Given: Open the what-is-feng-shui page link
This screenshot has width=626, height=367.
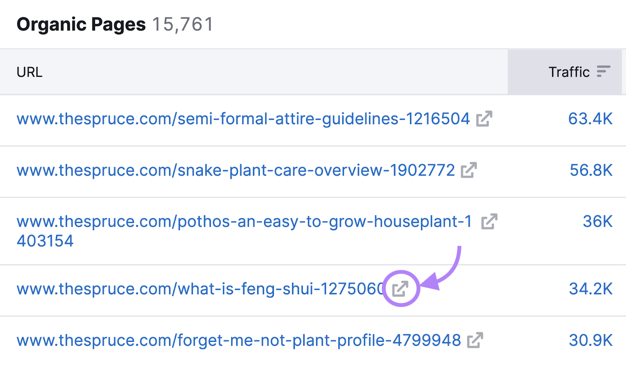Looking at the screenshot, I should (x=200, y=289).
